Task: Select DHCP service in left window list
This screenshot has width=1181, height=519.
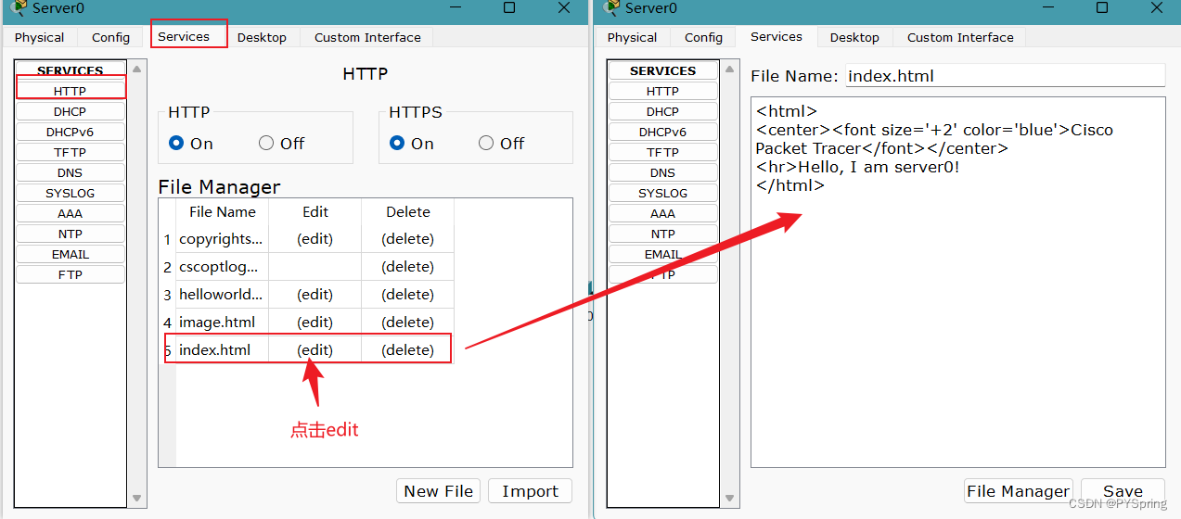Action: pos(70,111)
